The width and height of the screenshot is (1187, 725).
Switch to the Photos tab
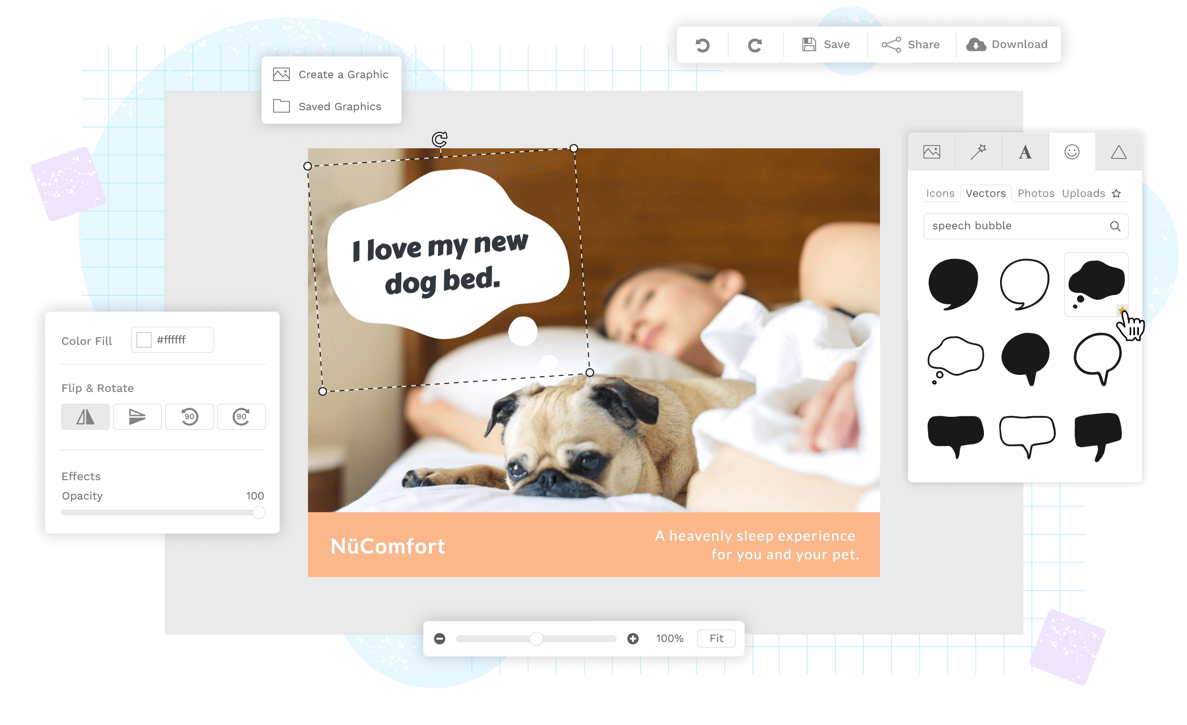pyautogui.click(x=1035, y=193)
